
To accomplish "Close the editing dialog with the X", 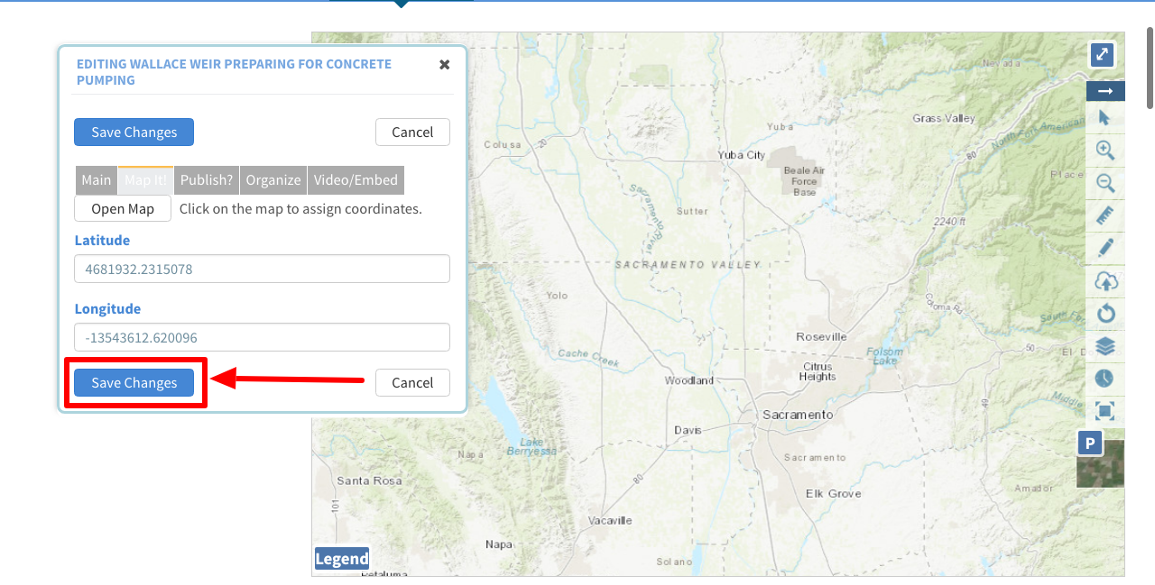I will tap(444, 65).
